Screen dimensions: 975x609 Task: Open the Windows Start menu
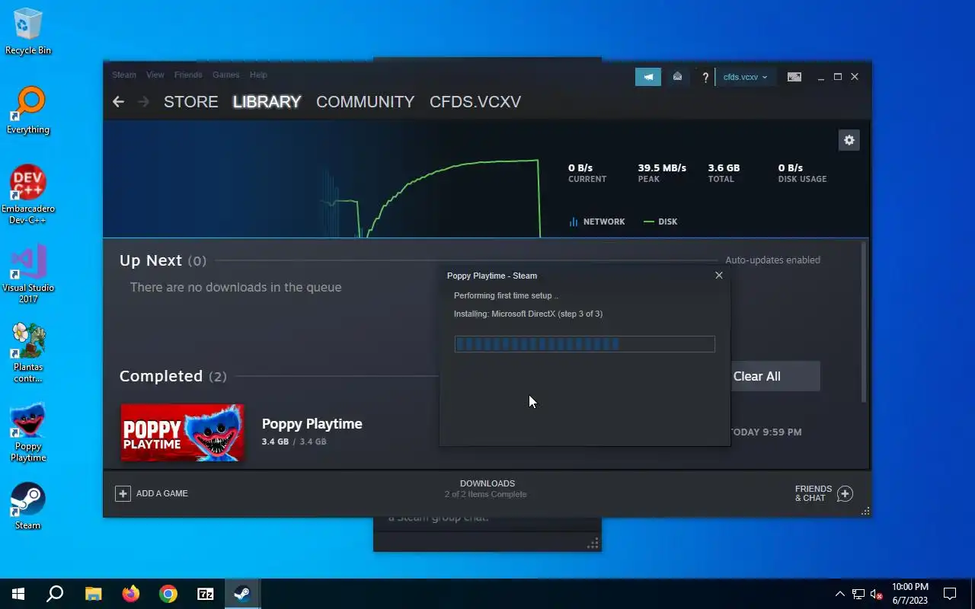(x=18, y=594)
